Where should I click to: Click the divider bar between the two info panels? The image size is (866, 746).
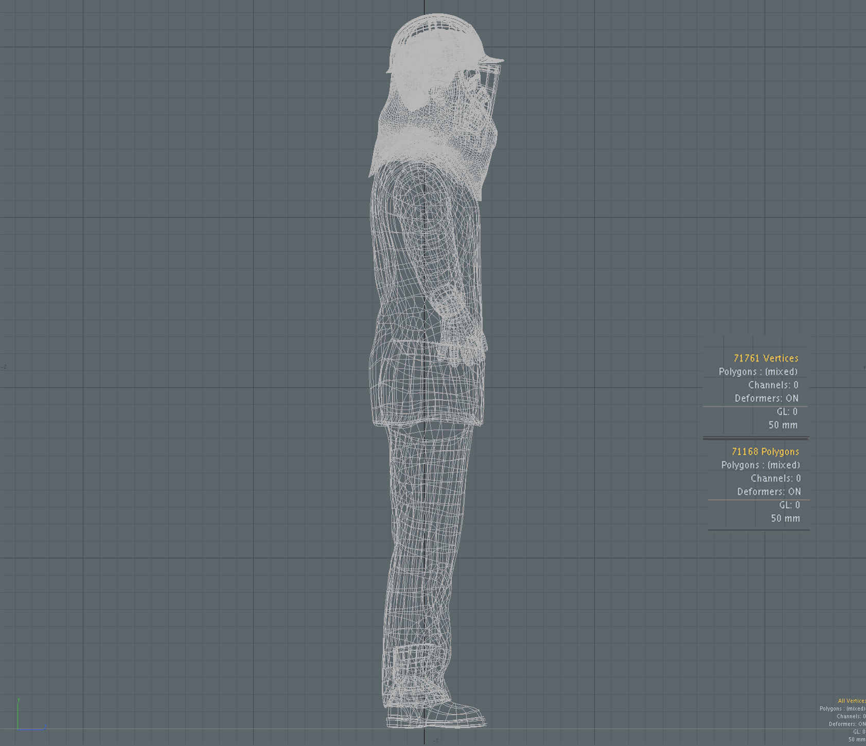click(x=756, y=438)
